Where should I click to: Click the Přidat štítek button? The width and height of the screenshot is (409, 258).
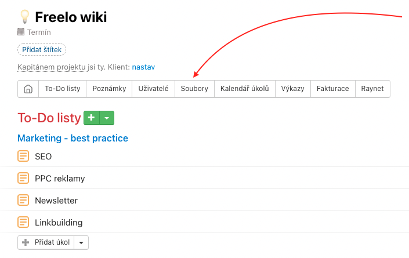coord(42,49)
